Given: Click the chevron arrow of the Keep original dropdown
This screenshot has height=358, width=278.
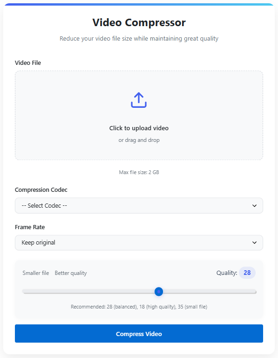Looking at the screenshot, I should pos(254,242).
